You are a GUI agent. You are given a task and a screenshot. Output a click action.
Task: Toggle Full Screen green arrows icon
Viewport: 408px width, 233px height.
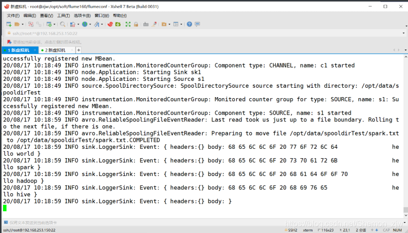click(x=128, y=24)
